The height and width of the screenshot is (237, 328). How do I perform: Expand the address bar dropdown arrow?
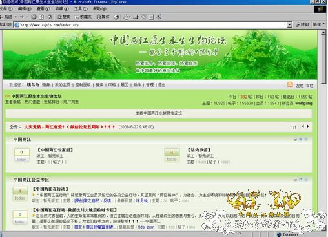[x=290, y=25]
